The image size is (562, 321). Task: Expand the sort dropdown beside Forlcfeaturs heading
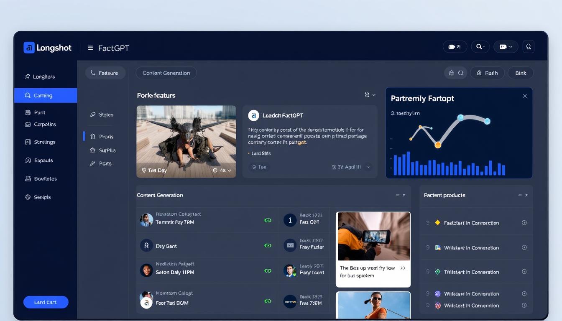coord(369,95)
